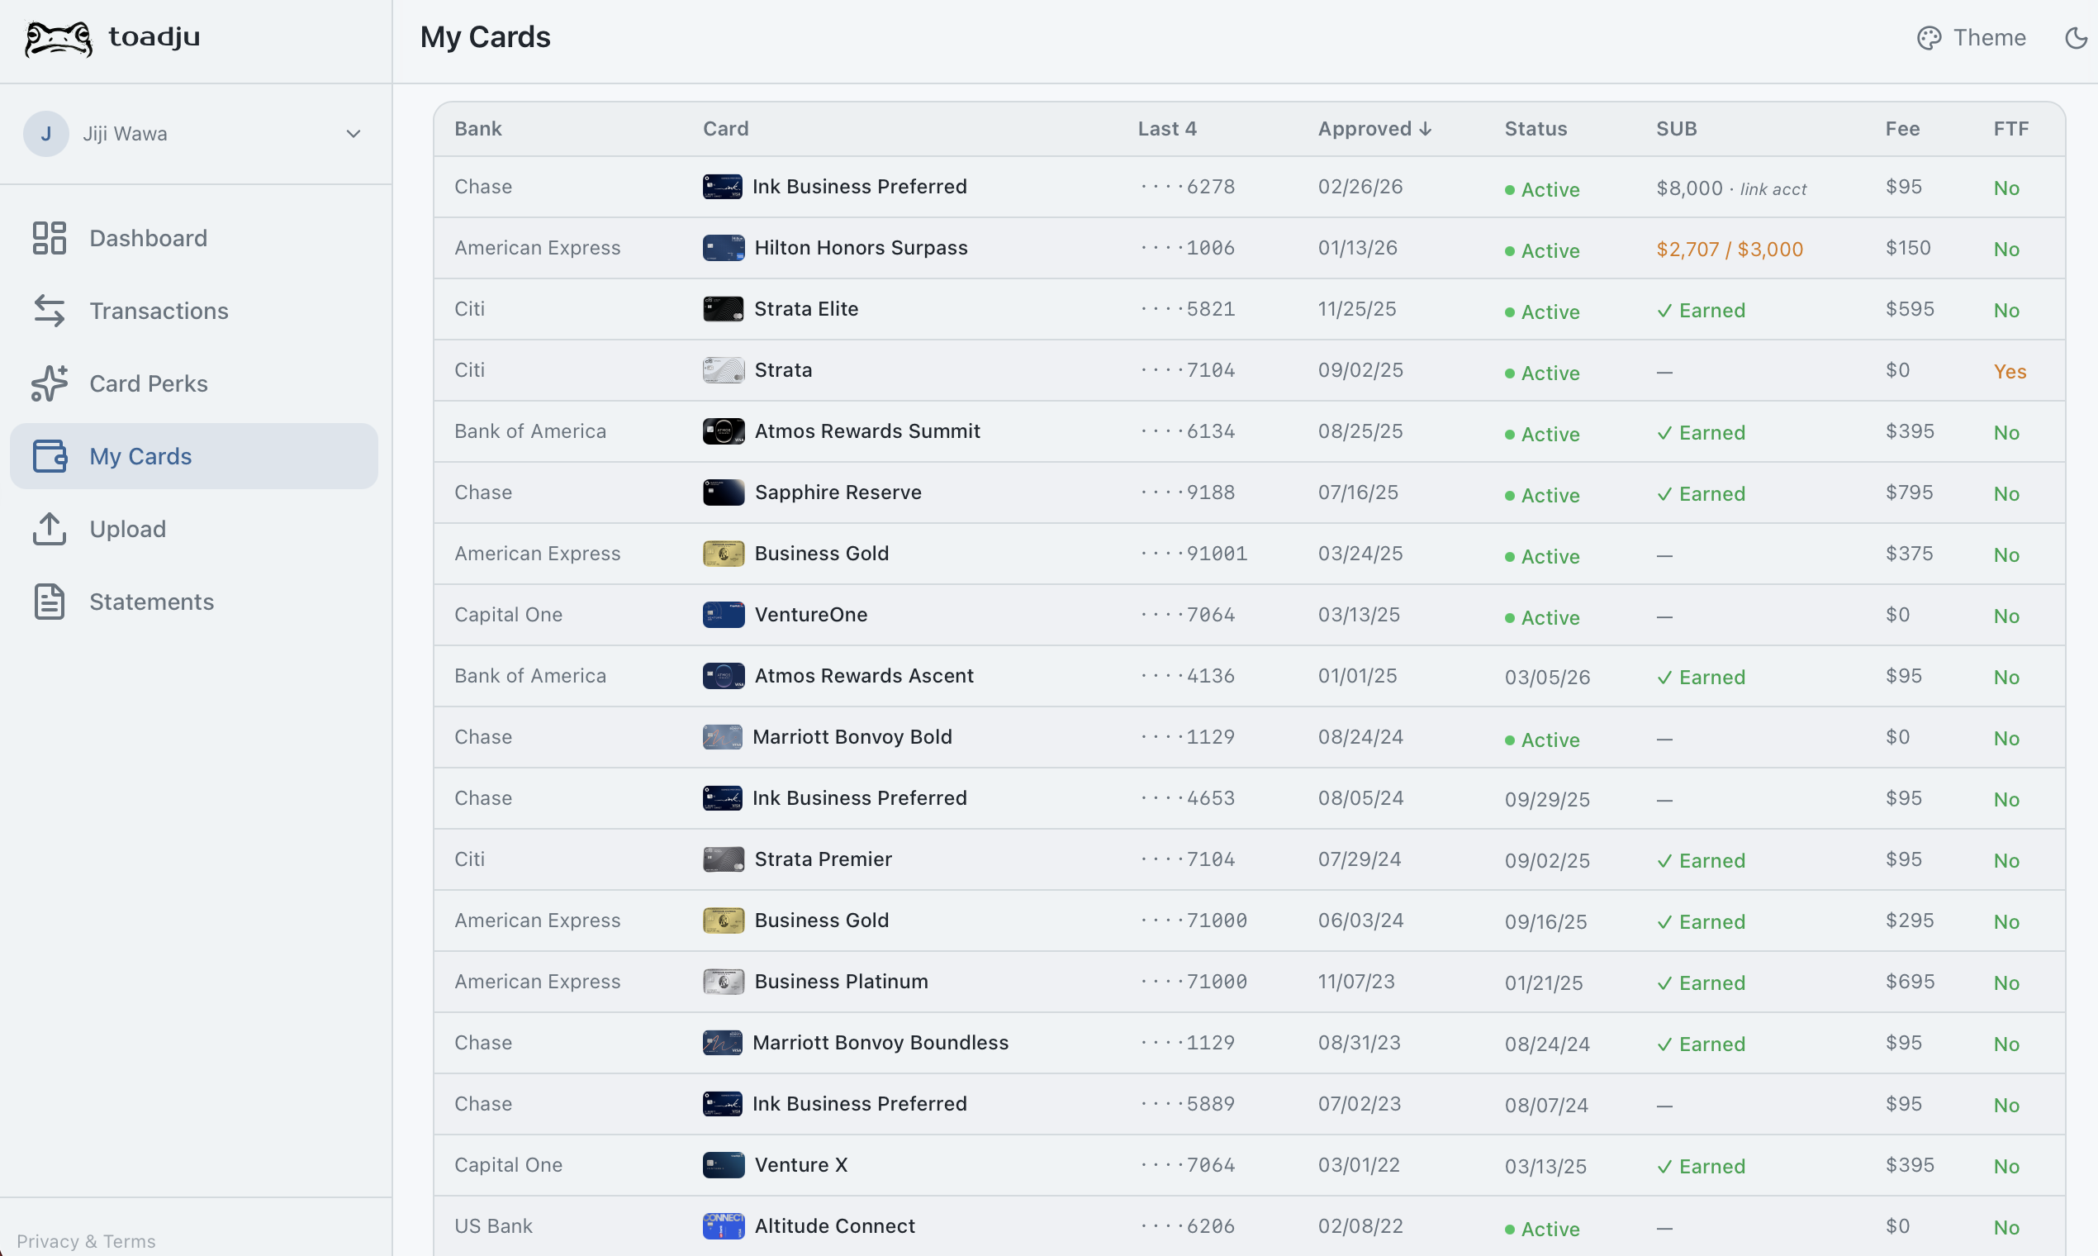
Task: Click the Theme palette icon
Action: tap(1929, 38)
